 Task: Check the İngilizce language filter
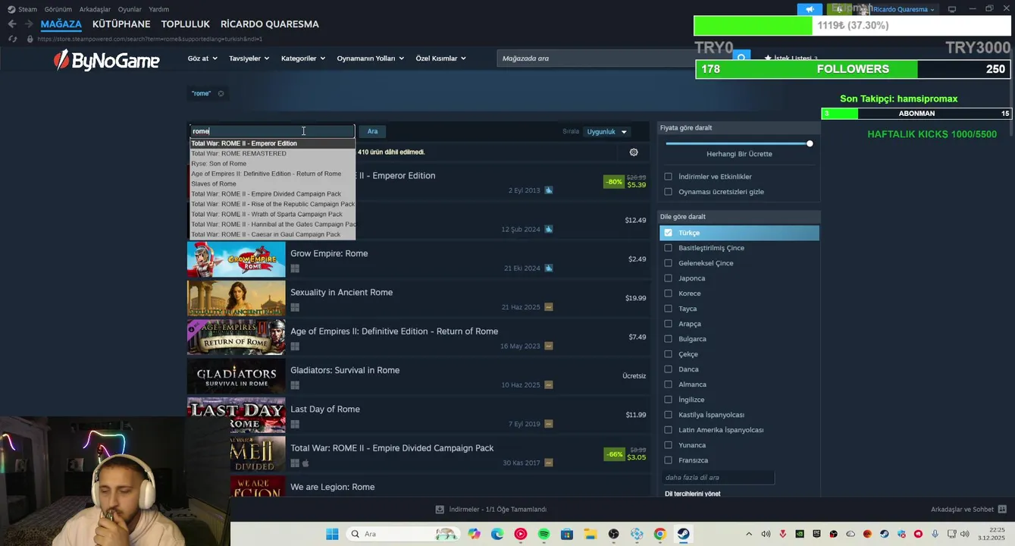click(x=668, y=400)
